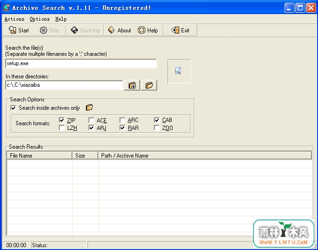The height and width of the screenshot is (250, 318).
Task: Click the Stop toolbar button
Action: point(50,30)
